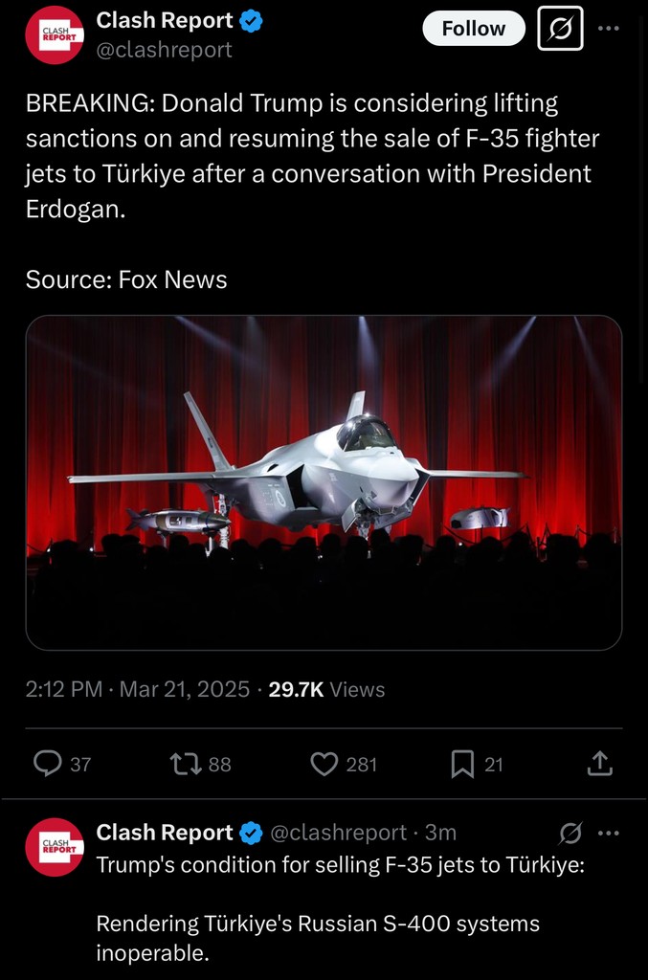This screenshot has width=648, height=980.
Task: Click the 3m timestamp on the reply
Action: pos(441,833)
